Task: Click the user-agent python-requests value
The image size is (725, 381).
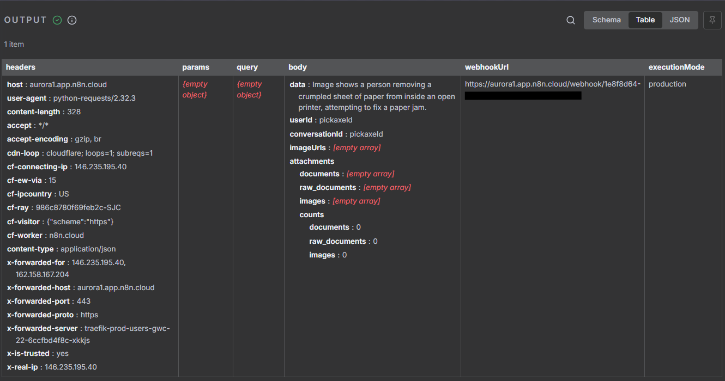Action: point(94,99)
